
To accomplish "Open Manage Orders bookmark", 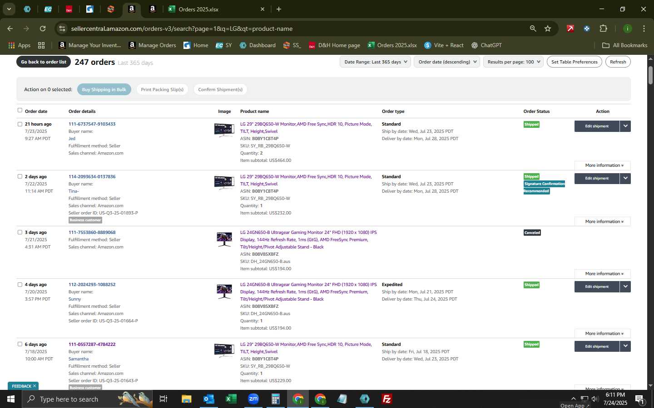I will [153, 45].
